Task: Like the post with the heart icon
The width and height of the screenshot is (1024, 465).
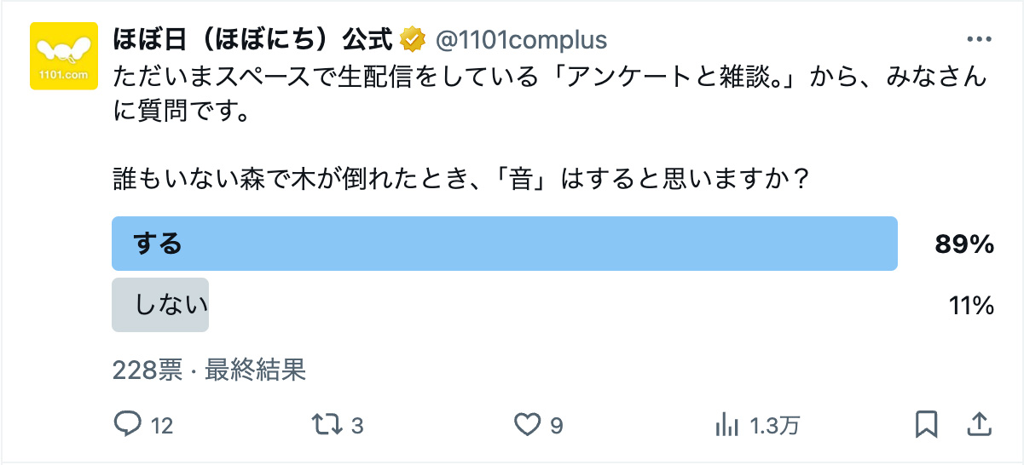Action: click(528, 424)
